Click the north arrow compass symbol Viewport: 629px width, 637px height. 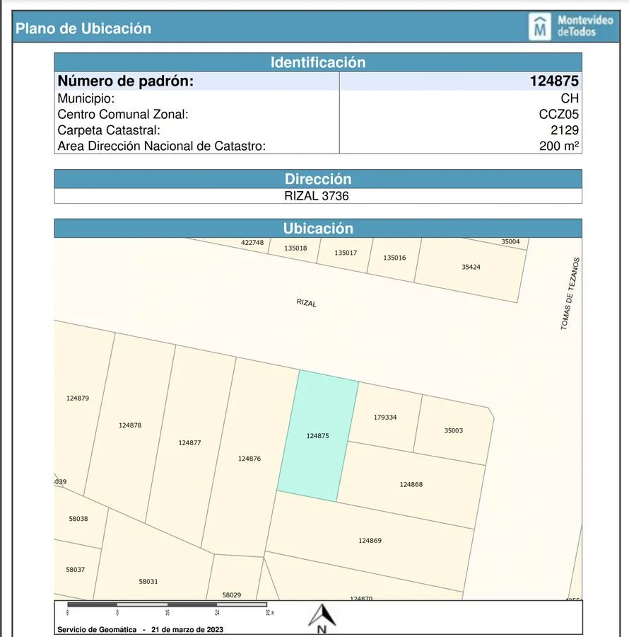(x=322, y=618)
